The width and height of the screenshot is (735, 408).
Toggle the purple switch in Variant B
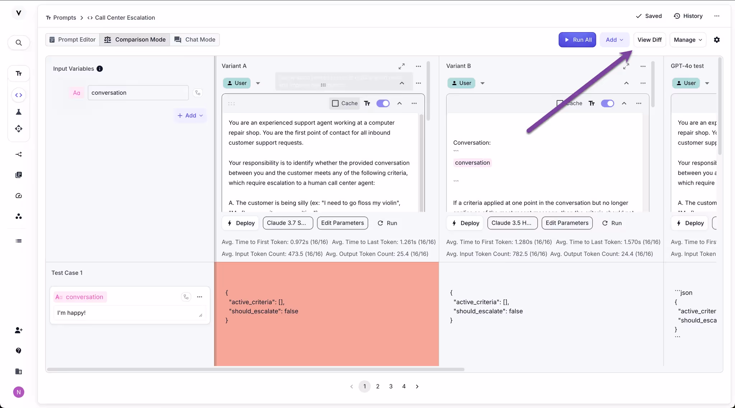click(x=607, y=103)
